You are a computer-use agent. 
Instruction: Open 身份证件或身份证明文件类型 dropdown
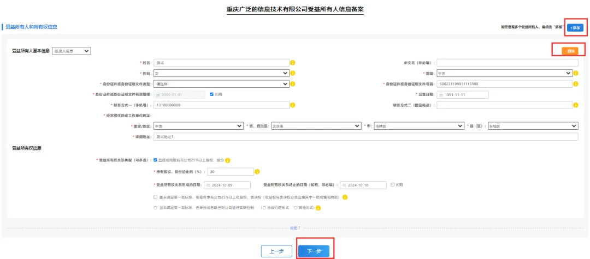pyautogui.click(x=221, y=84)
